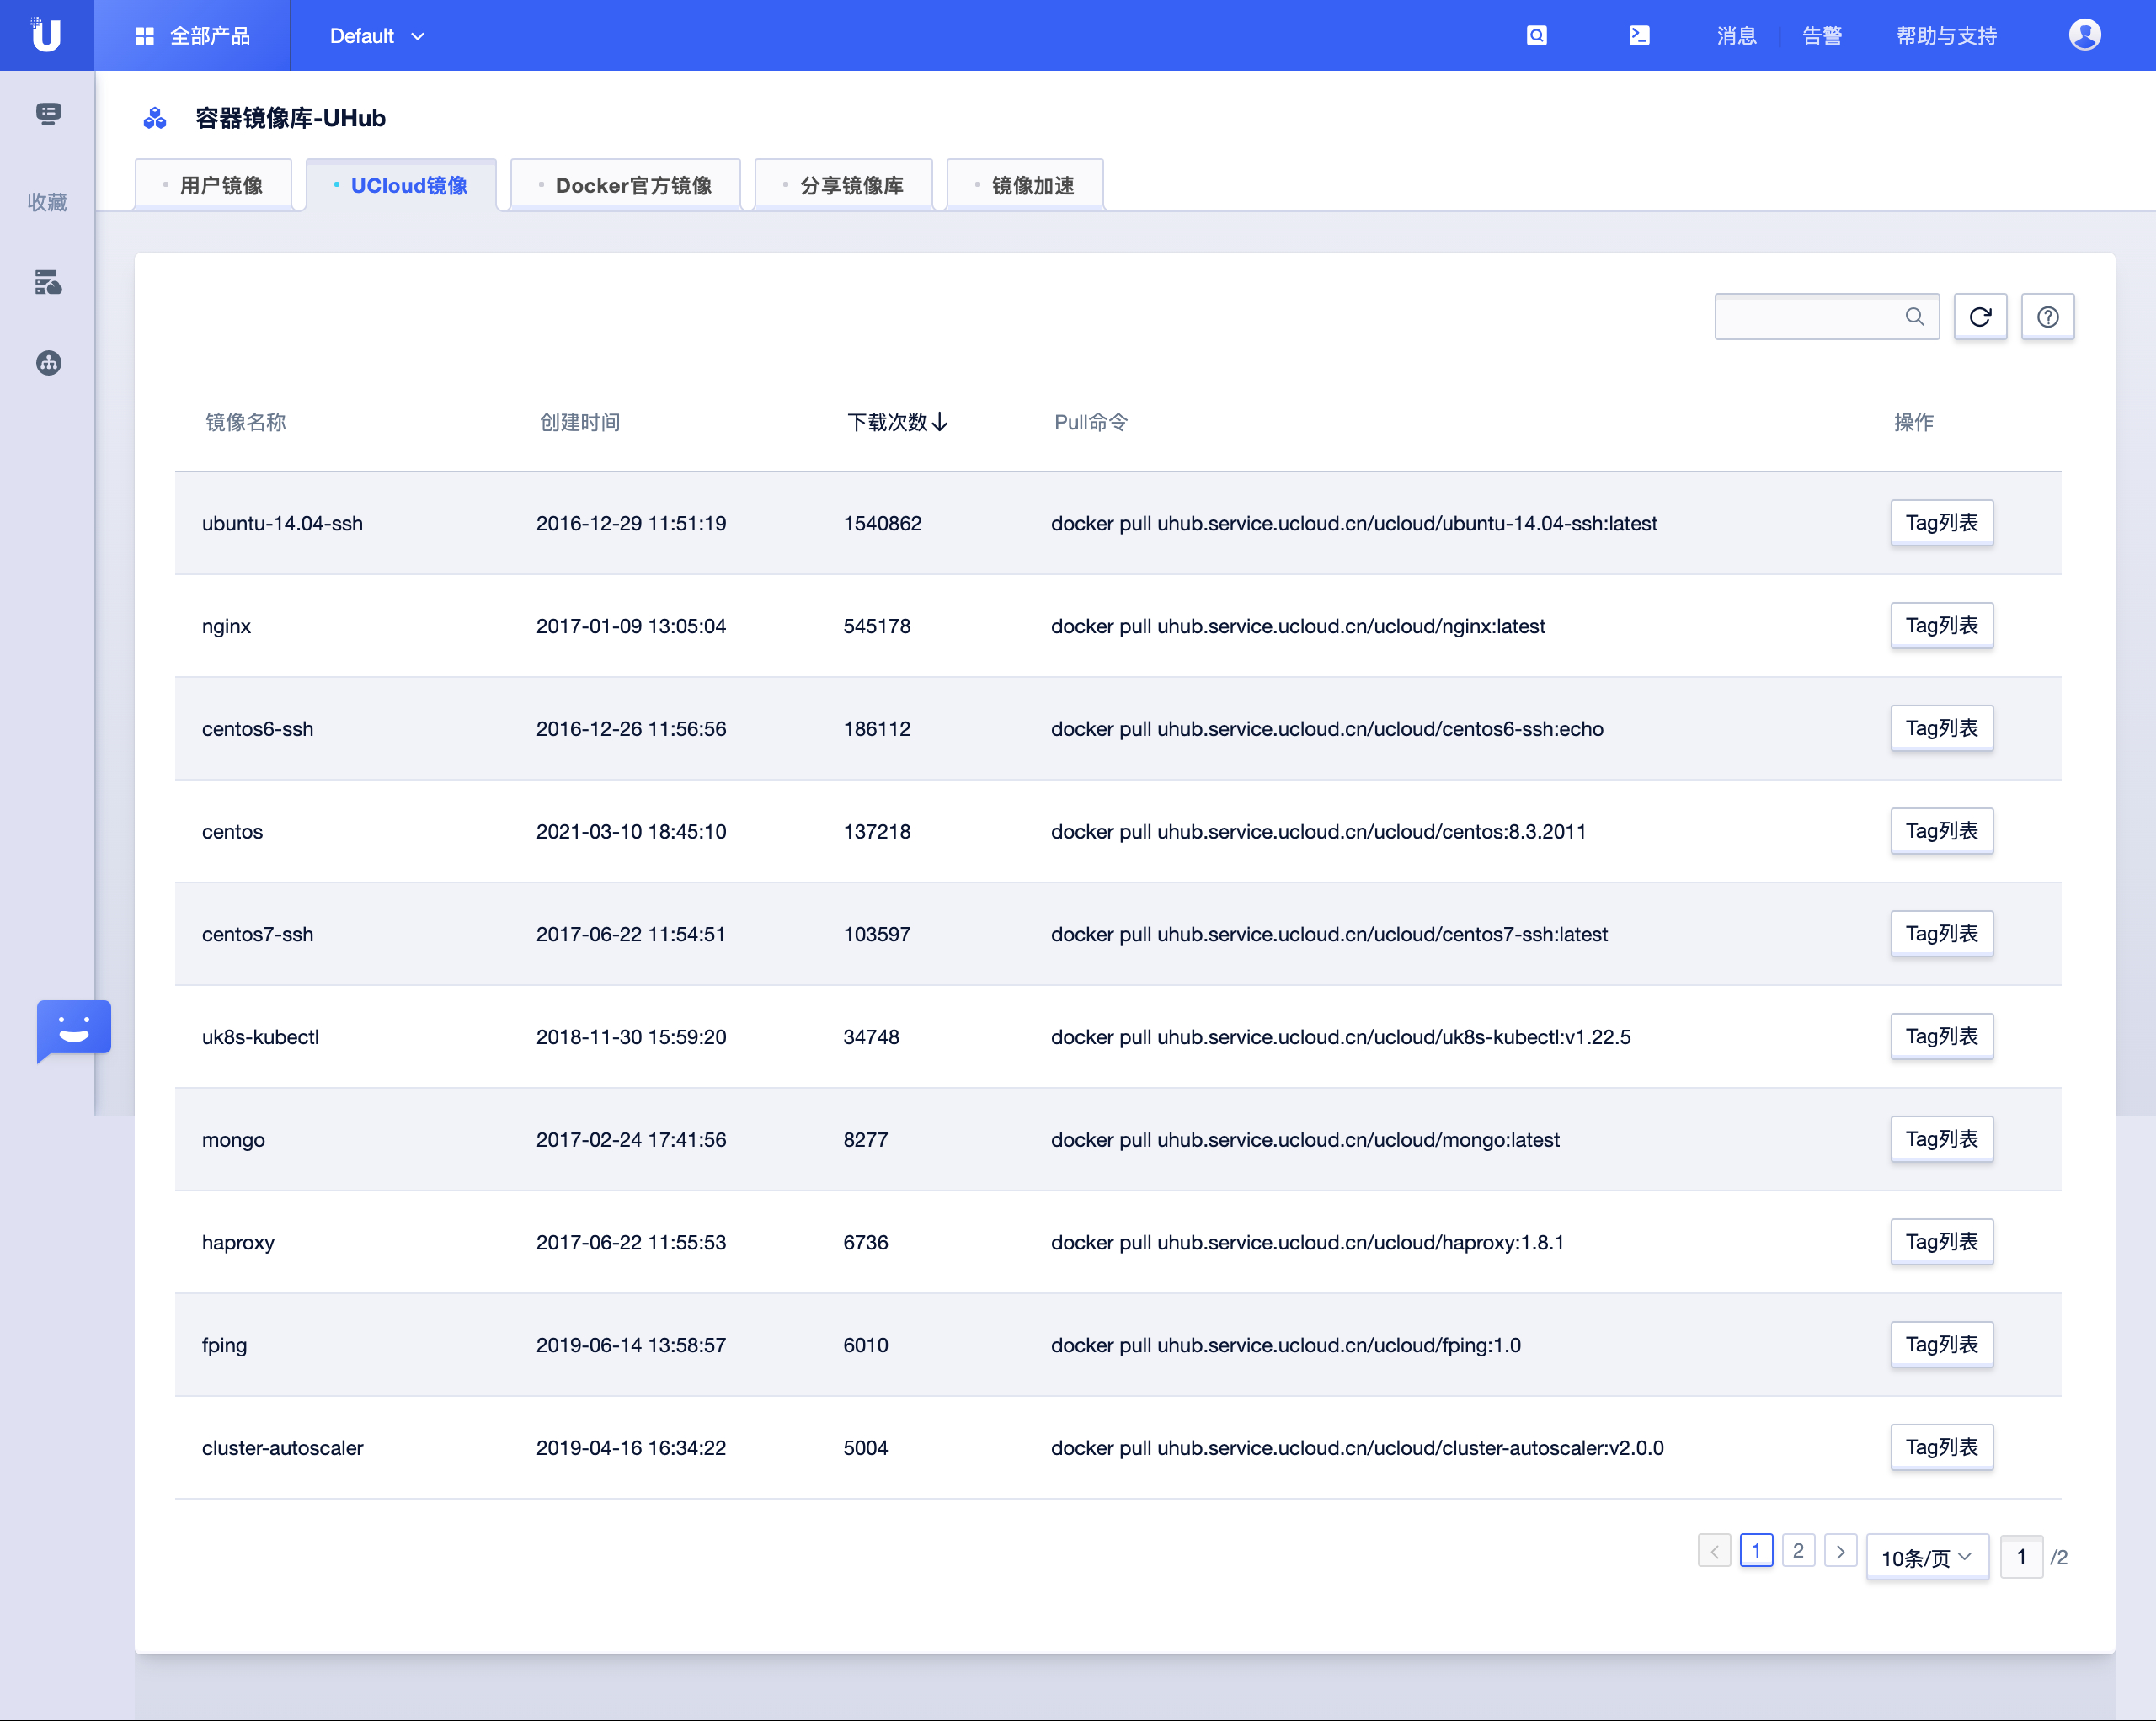Click the UCloud logo in top-left corner
Image resolution: width=2156 pixels, height=1721 pixels.
[46, 35]
